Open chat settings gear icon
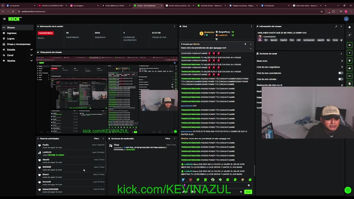 pyautogui.click(x=241, y=192)
